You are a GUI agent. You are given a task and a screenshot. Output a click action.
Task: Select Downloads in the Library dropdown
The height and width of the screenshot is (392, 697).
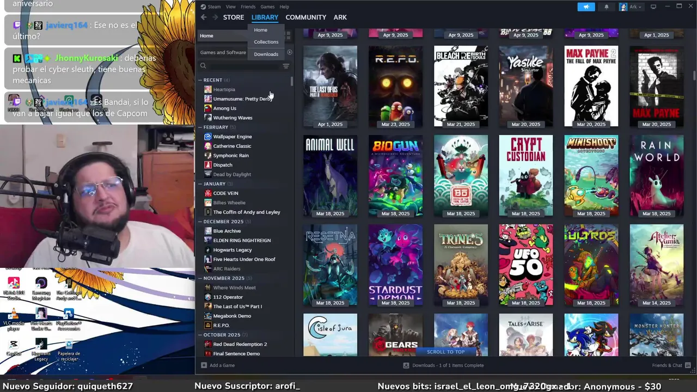click(266, 54)
